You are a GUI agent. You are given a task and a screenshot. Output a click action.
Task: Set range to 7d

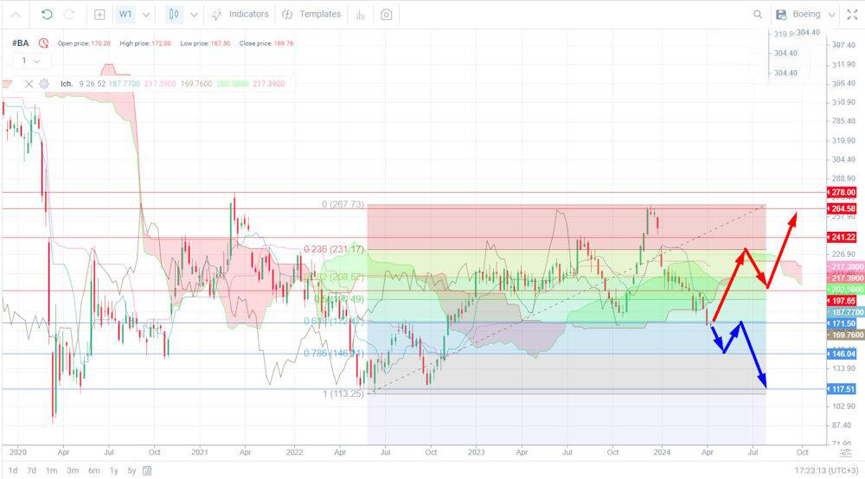(x=31, y=470)
